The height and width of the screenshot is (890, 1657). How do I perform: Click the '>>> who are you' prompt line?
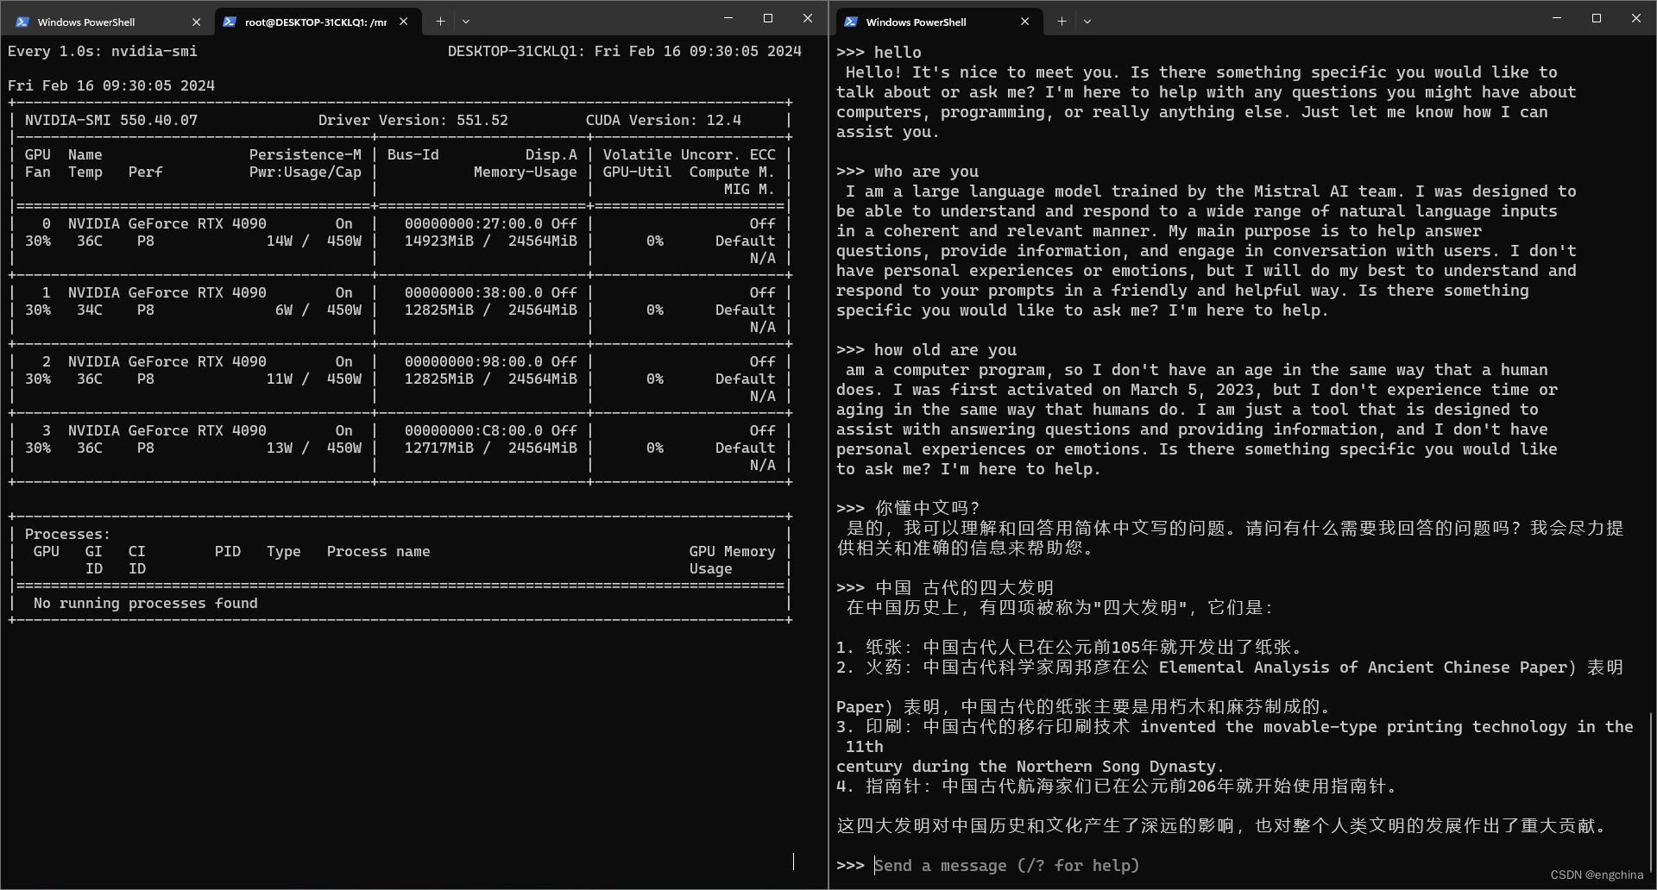[x=907, y=171]
